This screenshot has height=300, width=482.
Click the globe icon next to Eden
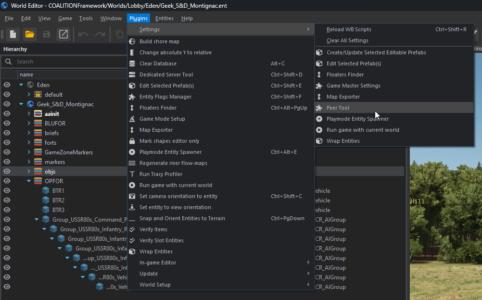(30, 85)
